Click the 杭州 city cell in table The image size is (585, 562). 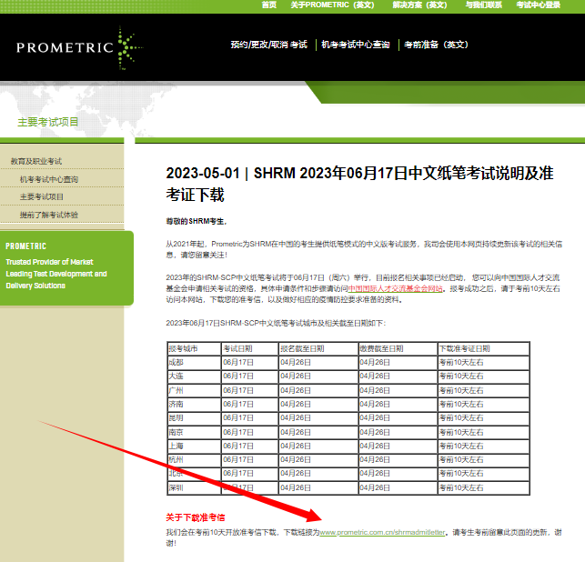[x=194, y=460]
